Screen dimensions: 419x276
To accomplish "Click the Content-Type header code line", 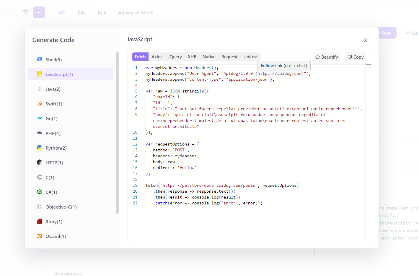I will [x=210, y=80].
